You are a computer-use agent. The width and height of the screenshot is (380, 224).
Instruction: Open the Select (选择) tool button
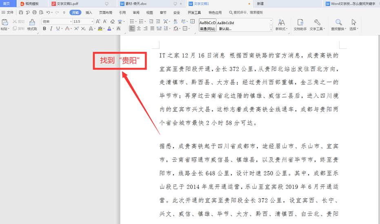[353, 25]
